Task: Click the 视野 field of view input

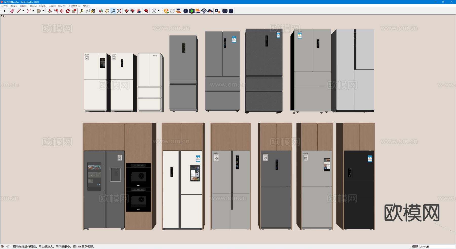Action: (437, 246)
